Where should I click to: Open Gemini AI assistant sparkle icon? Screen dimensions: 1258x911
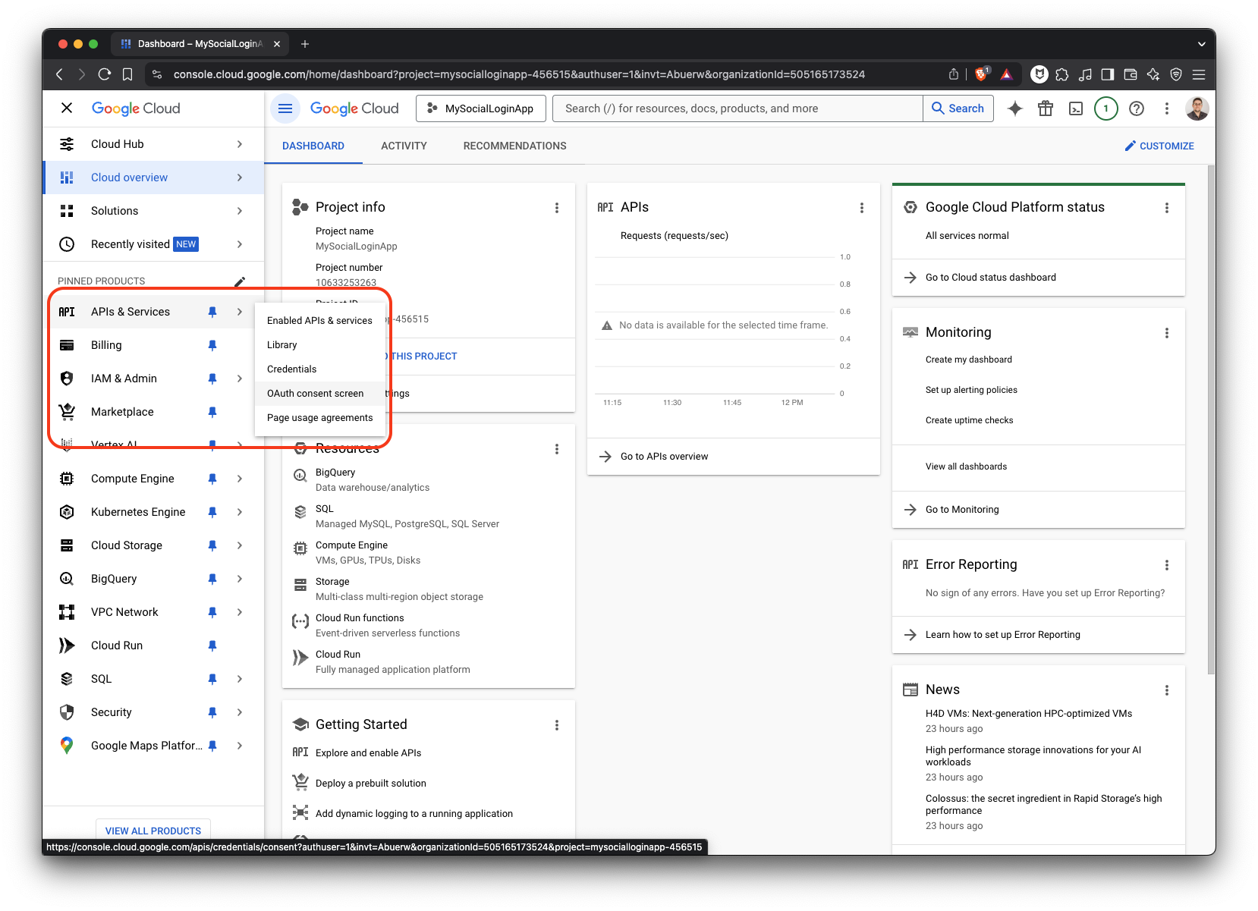(x=1014, y=108)
